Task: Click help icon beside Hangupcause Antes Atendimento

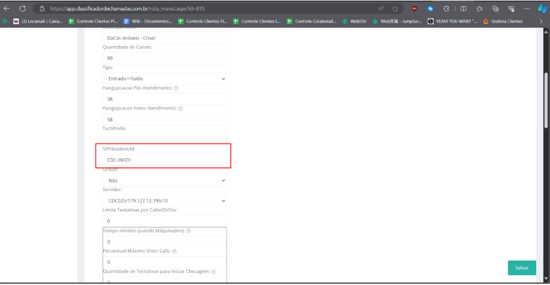Action: pyautogui.click(x=180, y=108)
